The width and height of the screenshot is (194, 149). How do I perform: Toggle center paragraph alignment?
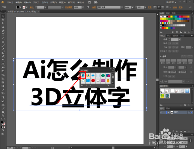tap(159, 7)
